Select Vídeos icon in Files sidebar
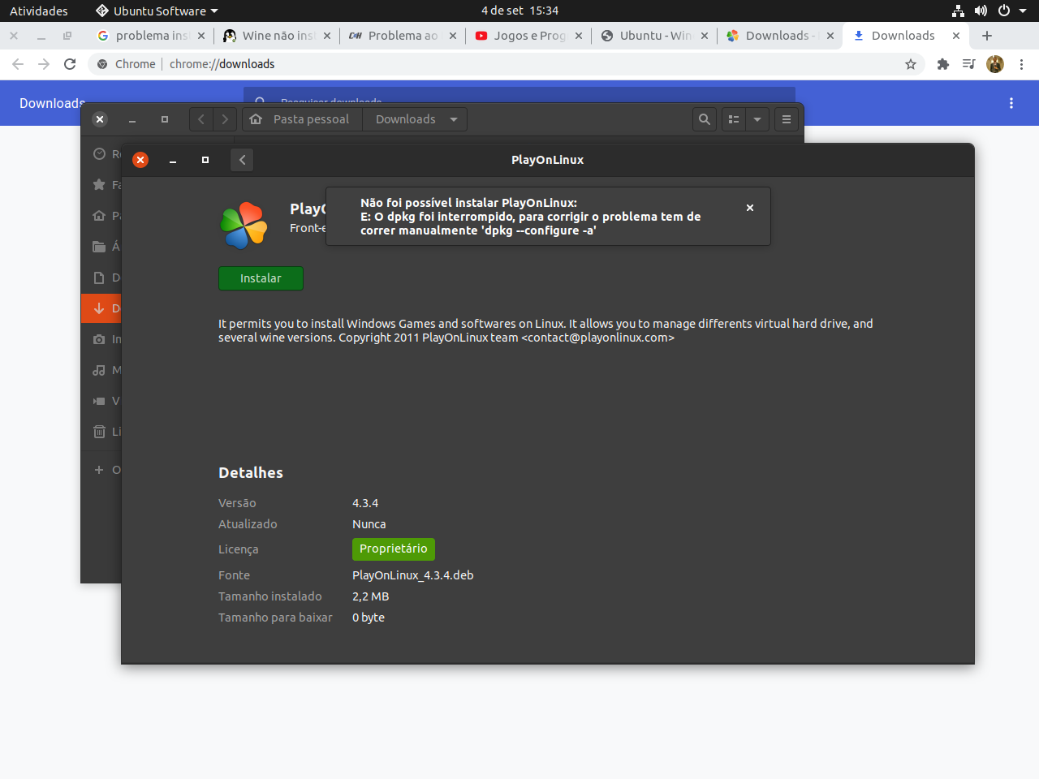The height and width of the screenshot is (779, 1039). pos(99,401)
